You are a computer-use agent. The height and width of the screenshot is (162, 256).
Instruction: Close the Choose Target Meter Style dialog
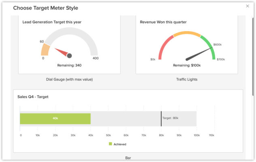point(247,6)
